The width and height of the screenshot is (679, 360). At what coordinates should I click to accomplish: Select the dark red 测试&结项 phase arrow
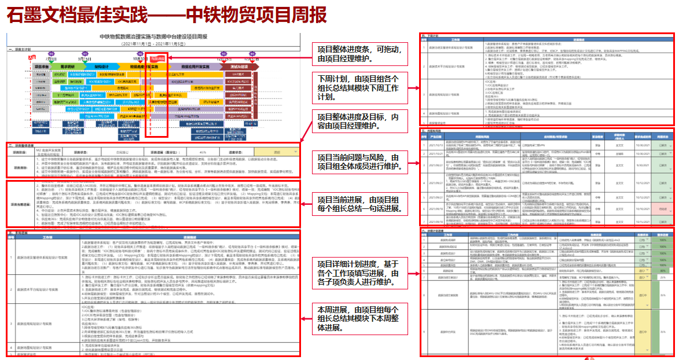(x=239, y=67)
